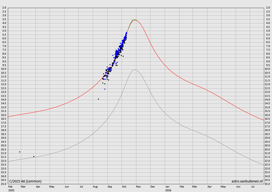
Task: Click the Oct label on the time axis
Action: (124, 187)
